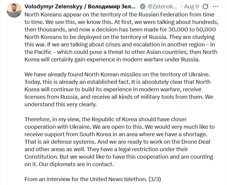
Task: Open the @Zelensk... handle link
Action: pyautogui.click(x=162, y=7)
